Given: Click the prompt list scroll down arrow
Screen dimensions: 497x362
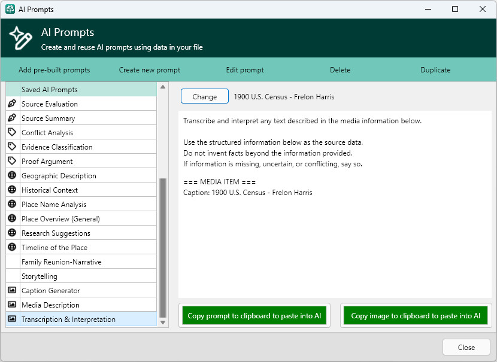Looking at the screenshot, I should tap(163, 323).
